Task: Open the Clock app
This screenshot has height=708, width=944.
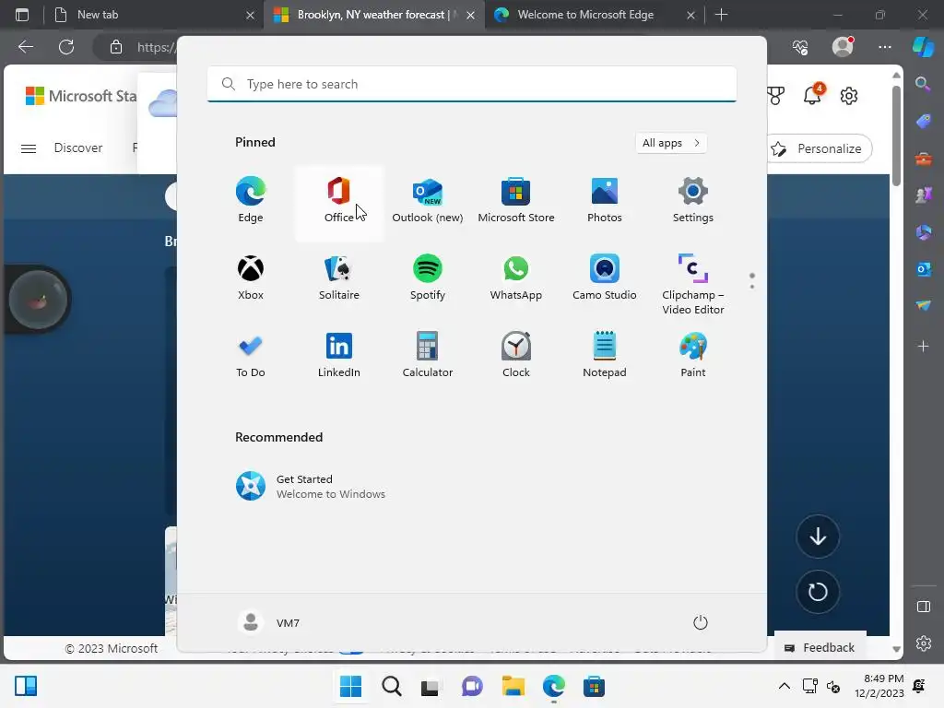Action: [x=516, y=355]
